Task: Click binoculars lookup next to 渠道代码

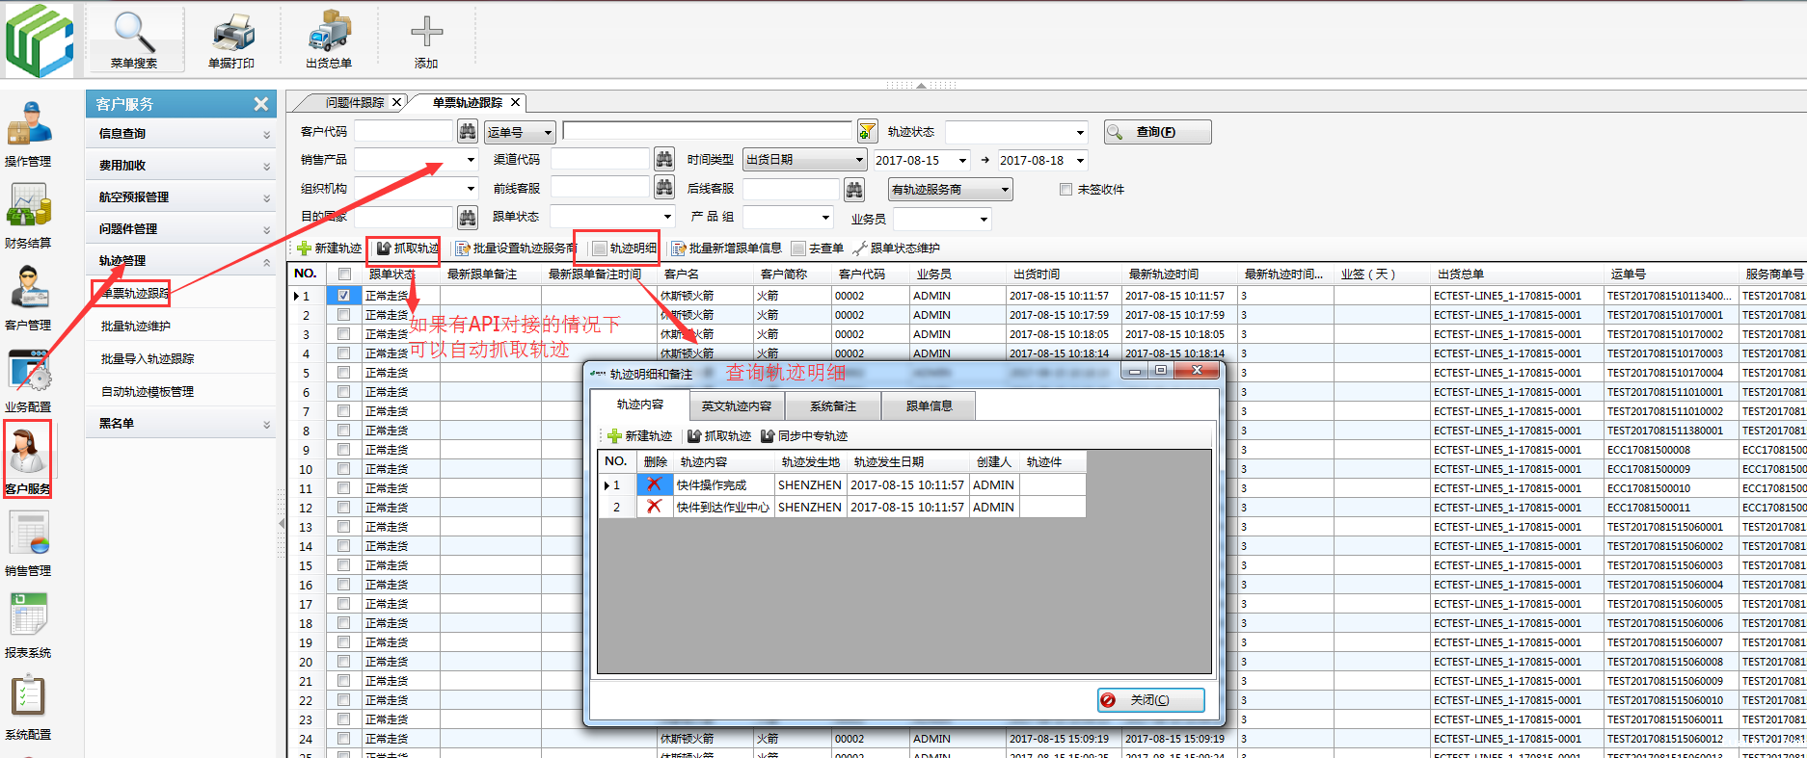Action: click(663, 159)
